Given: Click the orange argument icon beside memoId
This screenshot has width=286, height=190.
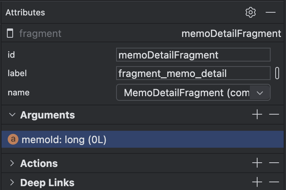Looking at the screenshot, I should coord(13,140).
